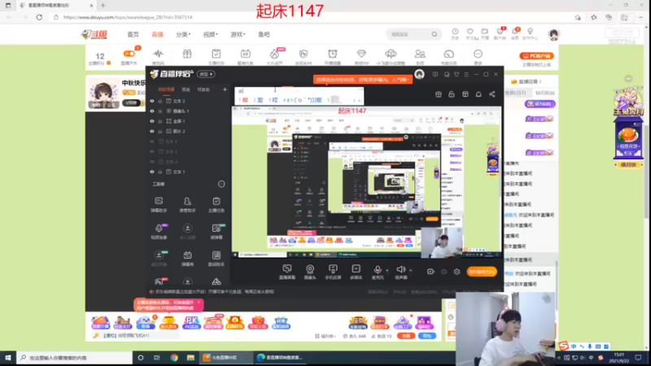Go to Douyu 首页 nav item

pos(133,34)
